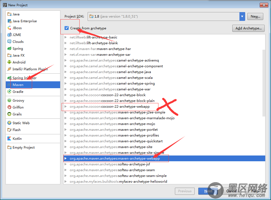This screenshot has width=271, height=200.
Task: Select Spring project type label
Action: (x=18, y=49)
